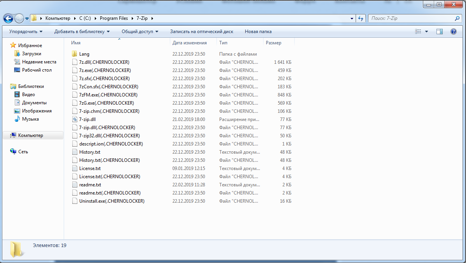Open the 'Упорядочить' menu
466x263 pixels.
pyautogui.click(x=26, y=32)
